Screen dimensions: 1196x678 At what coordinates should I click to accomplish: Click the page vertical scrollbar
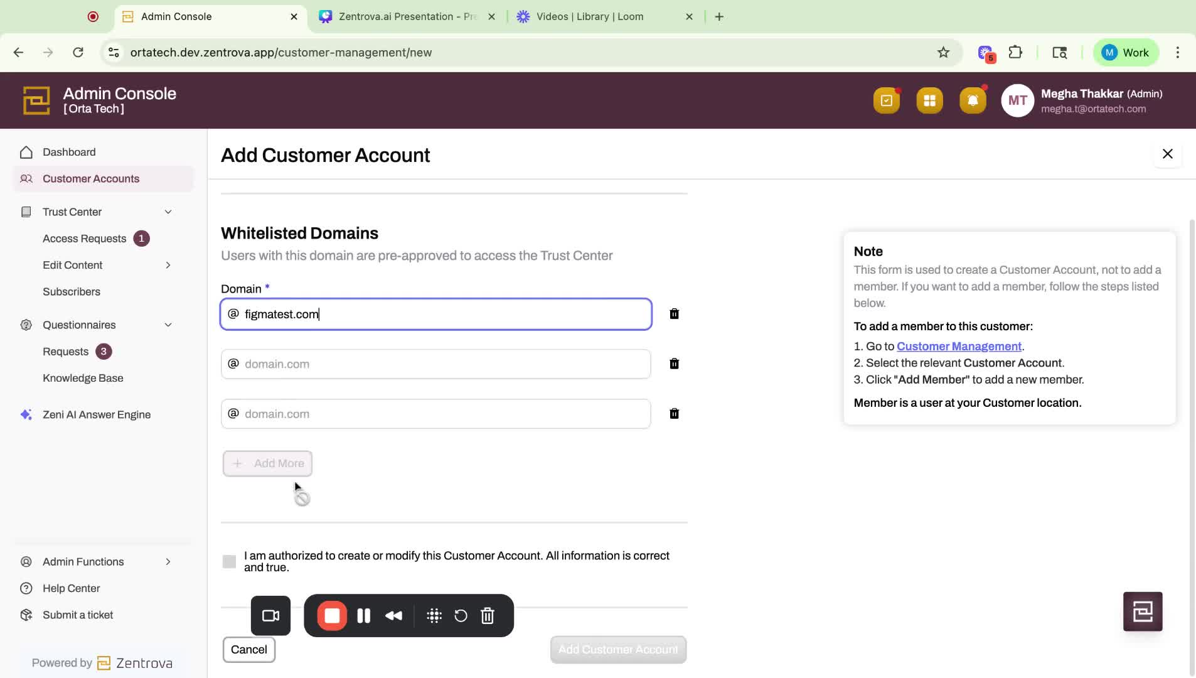(x=1192, y=447)
